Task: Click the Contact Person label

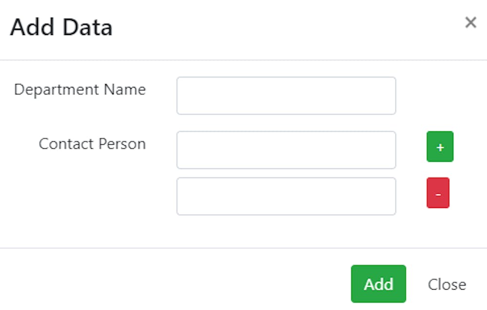Action: coord(92,144)
